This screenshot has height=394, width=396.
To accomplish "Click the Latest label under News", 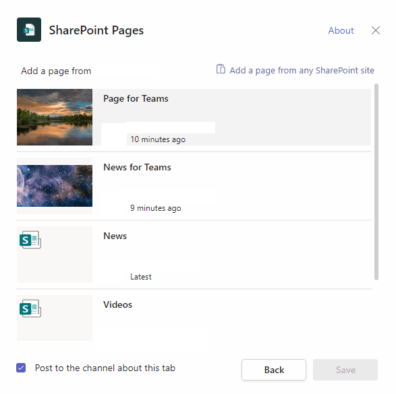I will (x=141, y=277).
